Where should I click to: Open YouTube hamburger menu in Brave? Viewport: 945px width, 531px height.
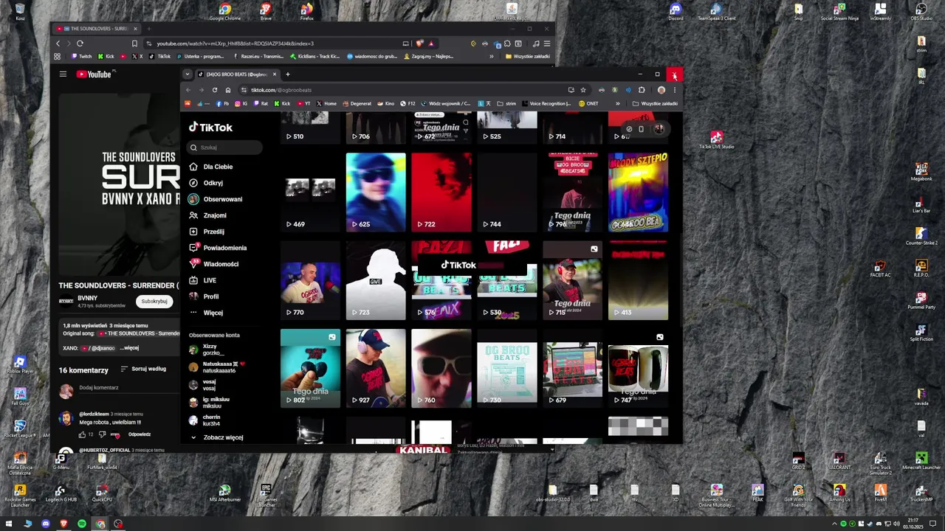coord(63,74)
